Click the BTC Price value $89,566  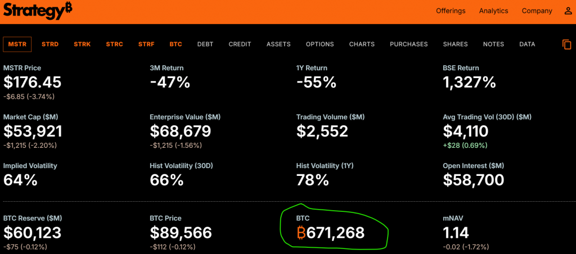click(181, 233)
